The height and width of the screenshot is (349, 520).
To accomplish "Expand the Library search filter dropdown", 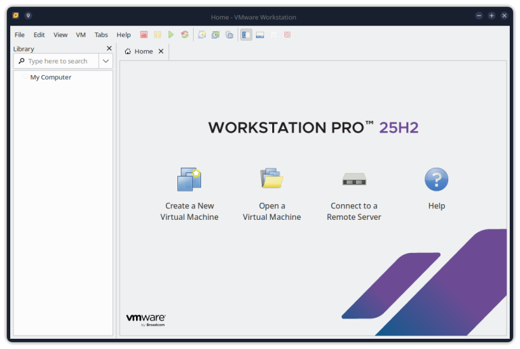I will tap(106, 61).
